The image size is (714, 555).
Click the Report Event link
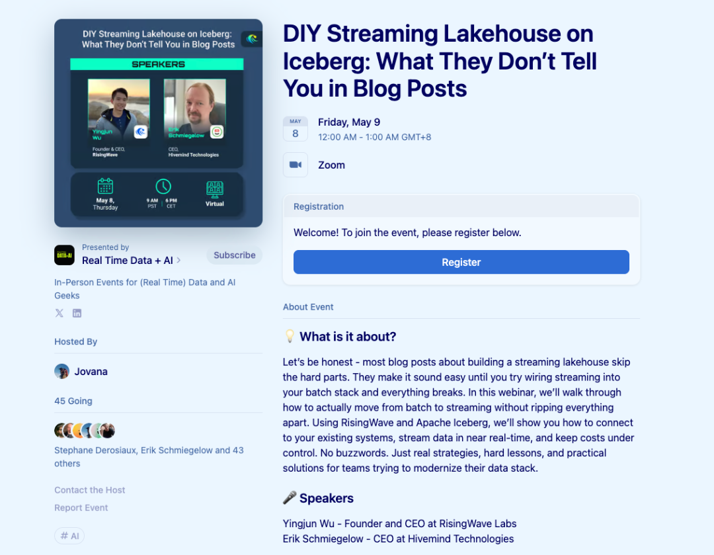coord(81,507)
